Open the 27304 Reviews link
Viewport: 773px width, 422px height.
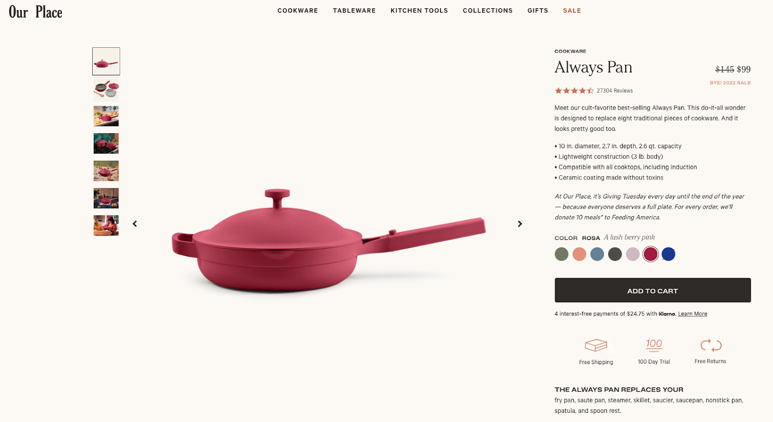click(615, 91)
